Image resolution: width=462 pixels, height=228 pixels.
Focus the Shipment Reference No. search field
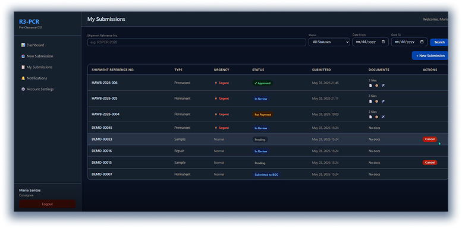coord(197,42)
